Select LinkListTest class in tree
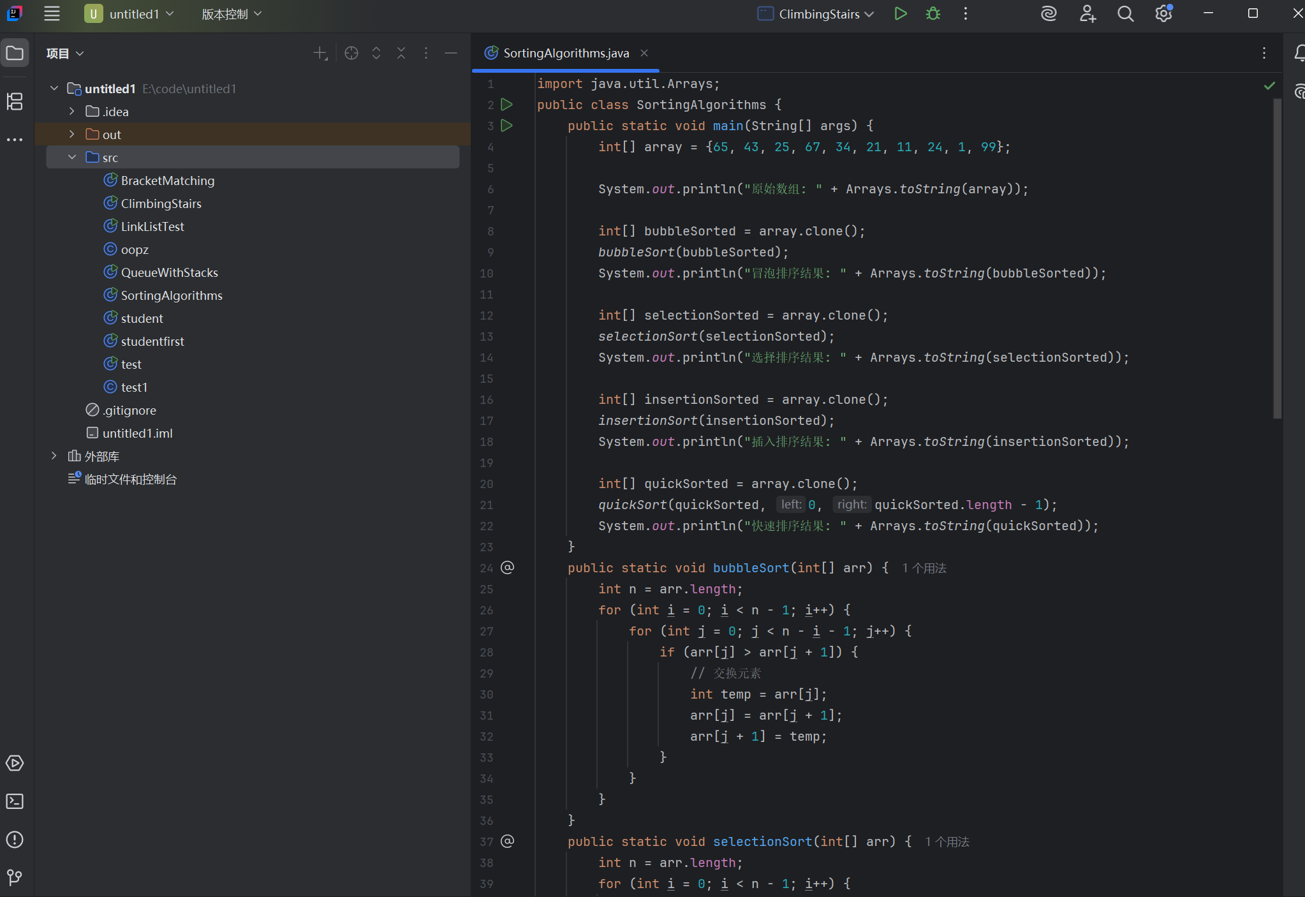The height and width of the screenshot is (897, 1305). click(152, 226)
